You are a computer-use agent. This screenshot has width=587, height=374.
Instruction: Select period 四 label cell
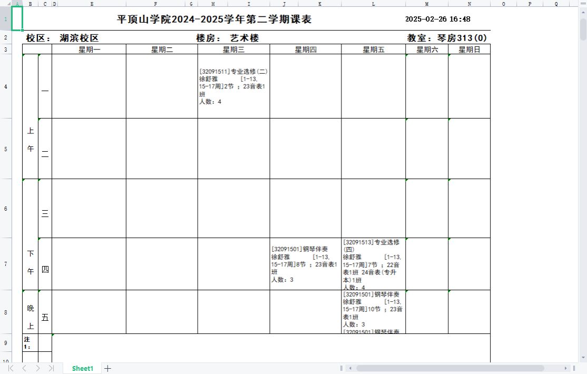point(45,264)
